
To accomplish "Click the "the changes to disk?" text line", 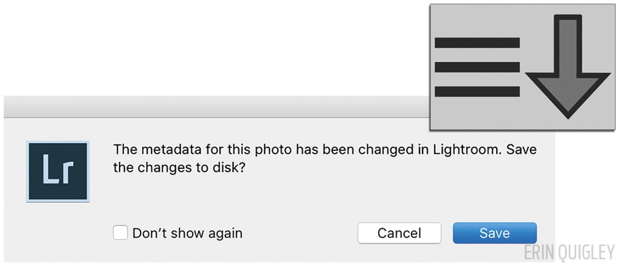I will tap(179, 168).
